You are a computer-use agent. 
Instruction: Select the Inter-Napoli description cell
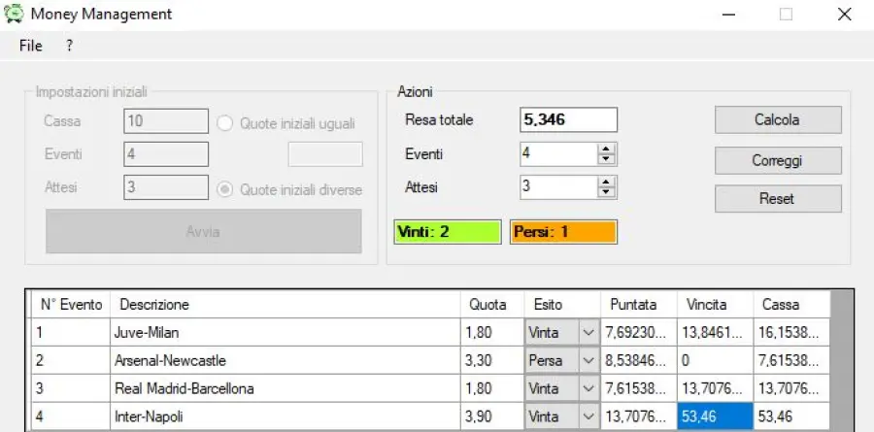(286, 416)
